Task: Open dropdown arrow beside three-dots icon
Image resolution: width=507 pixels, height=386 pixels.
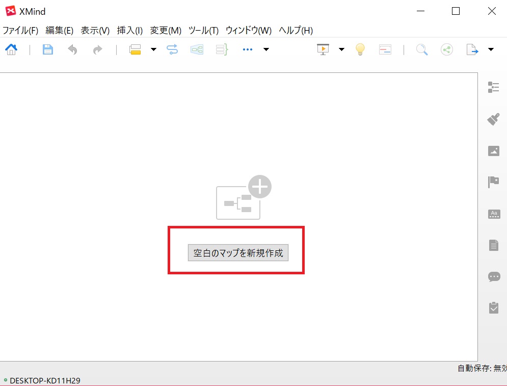Action: (266, 49)
